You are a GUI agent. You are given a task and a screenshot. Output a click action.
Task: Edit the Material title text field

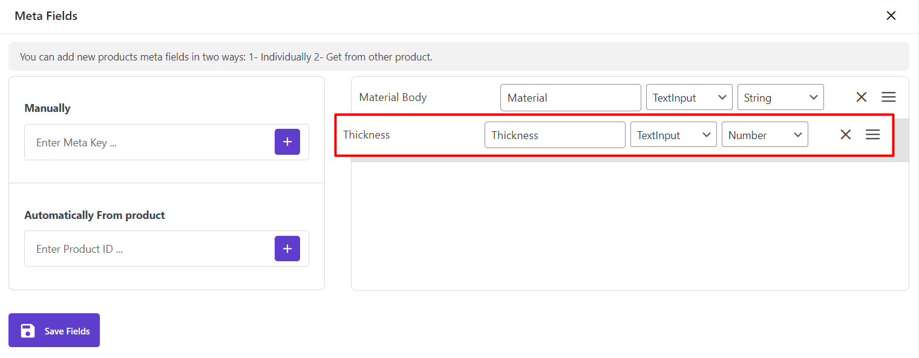point(570,97)
